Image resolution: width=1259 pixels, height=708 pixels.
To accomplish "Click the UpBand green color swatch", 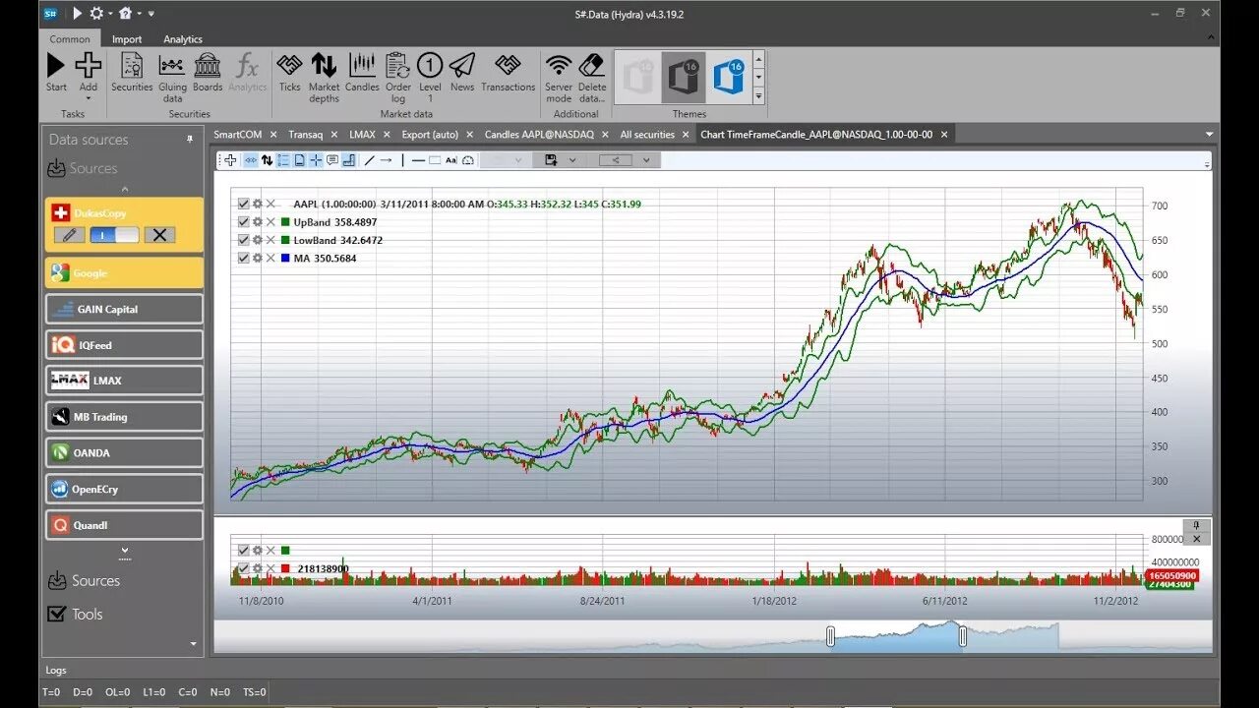I will coord(285,222).
